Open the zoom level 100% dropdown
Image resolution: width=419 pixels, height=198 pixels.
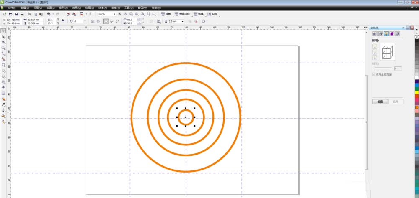pyautogui.click(x=115, y=14)
